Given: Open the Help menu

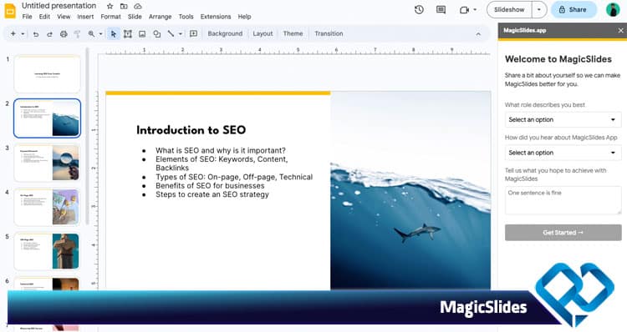Looking at the screenshot, I should click(244, 17).
